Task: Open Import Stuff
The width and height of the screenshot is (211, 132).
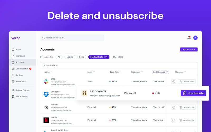Action: [x=19, y=82]
